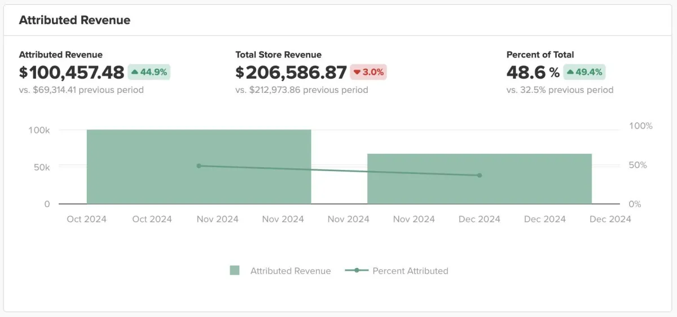Click the green square Attributed Revenue legend swatch
Screen dimensions: 677x317
click(235, 271)
